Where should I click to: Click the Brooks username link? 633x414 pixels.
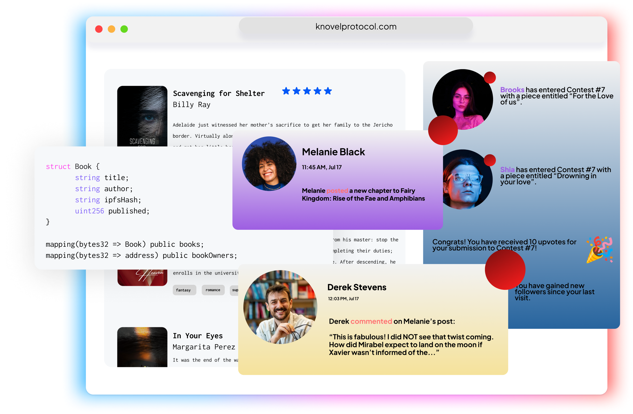pos(512,90)
